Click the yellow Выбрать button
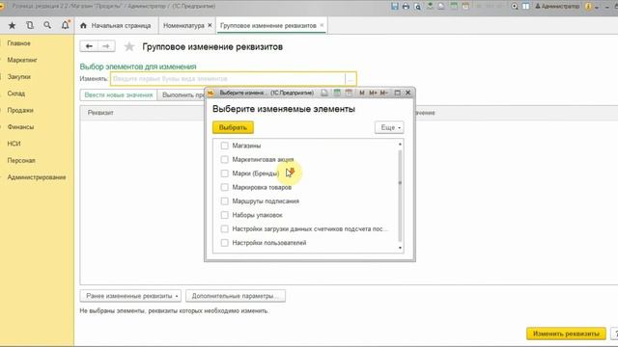 pyautogui.click(x=233, y=127)
